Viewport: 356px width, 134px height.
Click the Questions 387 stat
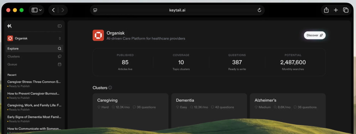pyautogui.click(x=237, y=62)
